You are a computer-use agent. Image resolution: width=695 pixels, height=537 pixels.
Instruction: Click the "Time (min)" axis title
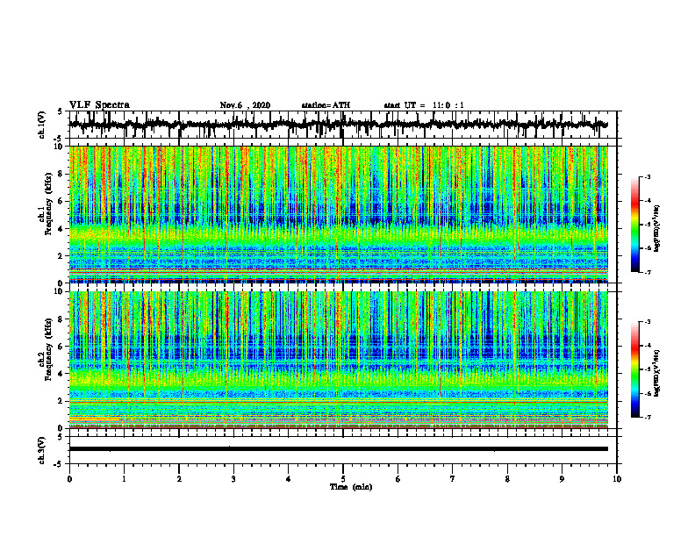[351, 487]
